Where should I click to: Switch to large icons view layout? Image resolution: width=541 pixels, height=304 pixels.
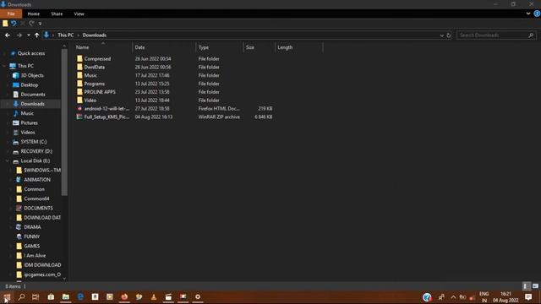point(535,286)
